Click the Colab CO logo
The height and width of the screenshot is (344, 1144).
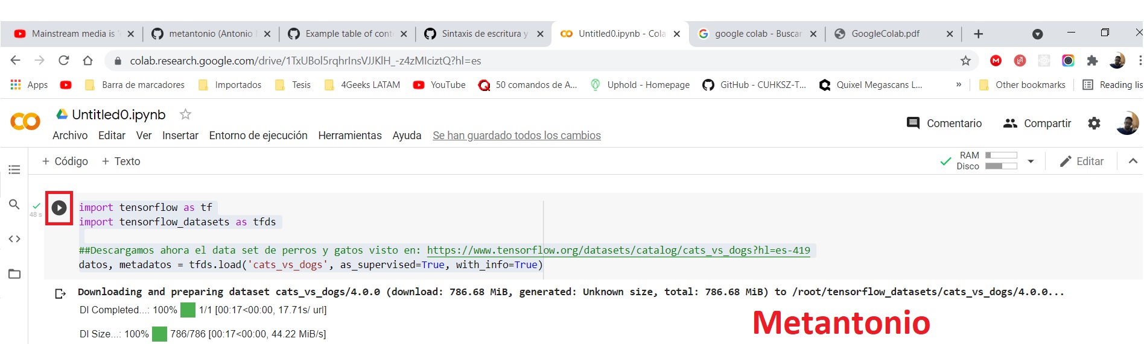(25, 122)
